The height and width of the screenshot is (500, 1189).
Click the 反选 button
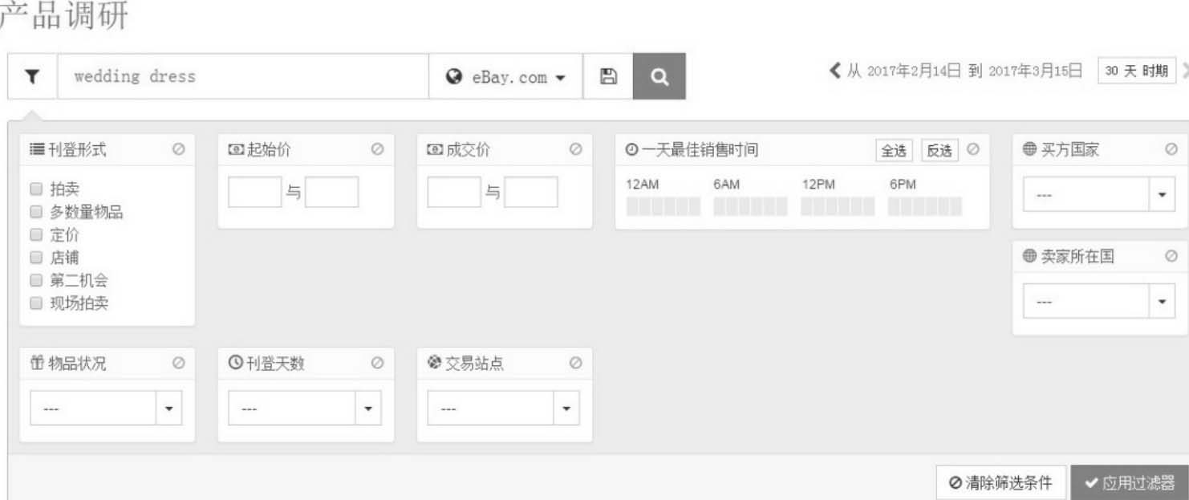click(x=939, y=150)
